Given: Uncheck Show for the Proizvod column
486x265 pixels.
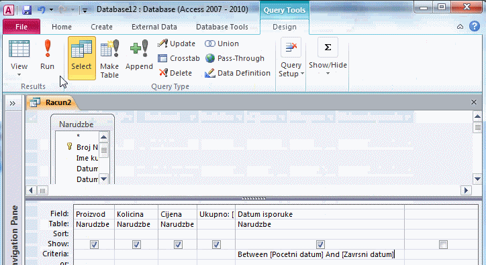Looking at the screenshot, I should tap(94, 245).
